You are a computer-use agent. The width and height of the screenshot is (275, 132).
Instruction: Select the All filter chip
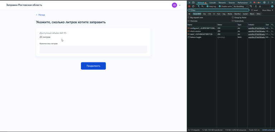[x=189, y=14]
